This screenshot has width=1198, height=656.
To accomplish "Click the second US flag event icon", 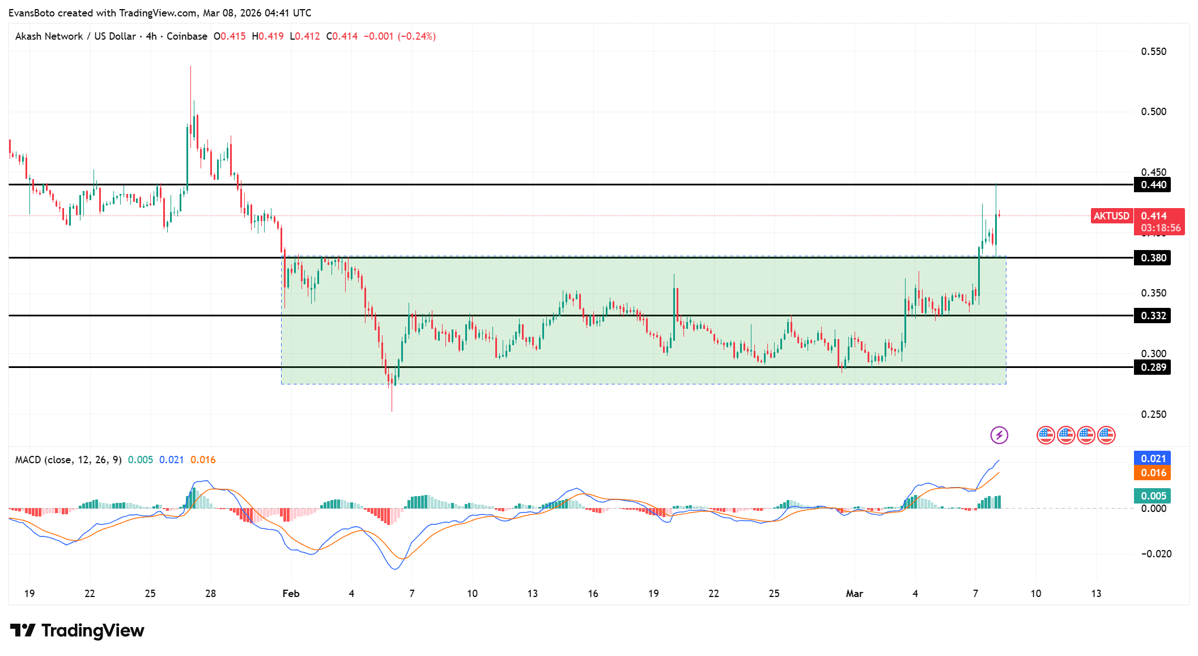I will click(x=1066, y=435).
